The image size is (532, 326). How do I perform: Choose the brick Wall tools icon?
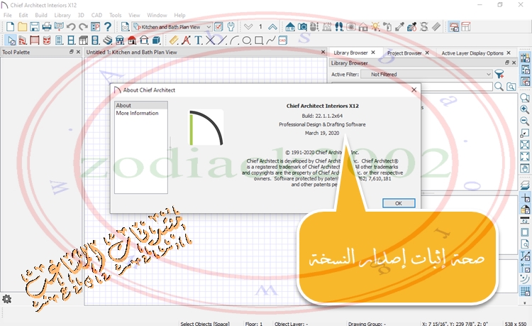[23, 40]
